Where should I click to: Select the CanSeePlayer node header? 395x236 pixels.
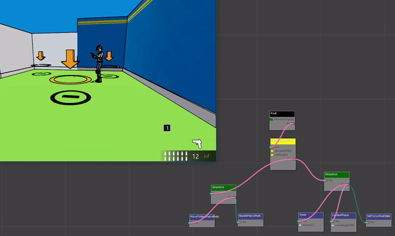click(x=344, y=216)
